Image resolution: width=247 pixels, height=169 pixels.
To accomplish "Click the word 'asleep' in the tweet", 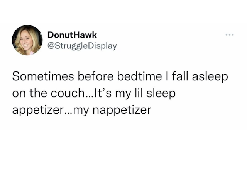I will pyautogui.click(x=210, y=77).
